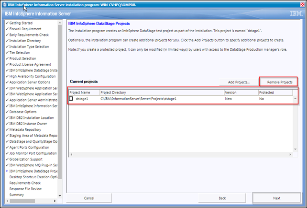Image resolution: width=307 pixels, height=208 pixels.
Task: Open DataStage and QualityStage Operations step
Action: pos(33,141)
